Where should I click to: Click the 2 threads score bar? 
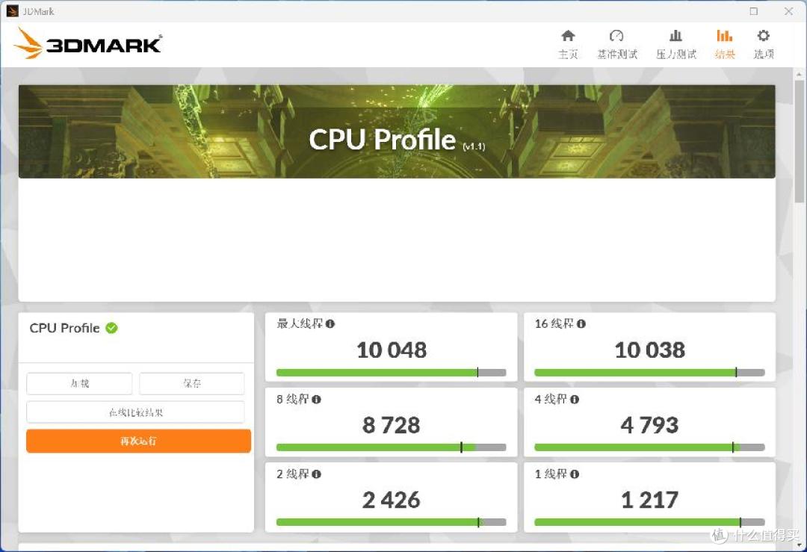tap(391, 522)
